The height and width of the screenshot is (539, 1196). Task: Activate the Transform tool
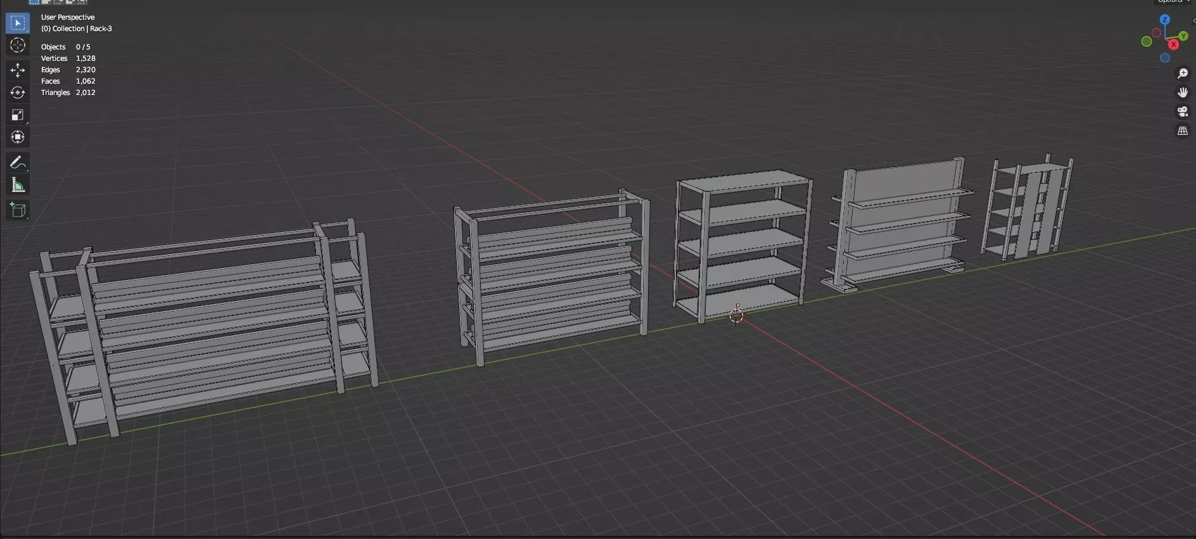[x=18, y=137]
